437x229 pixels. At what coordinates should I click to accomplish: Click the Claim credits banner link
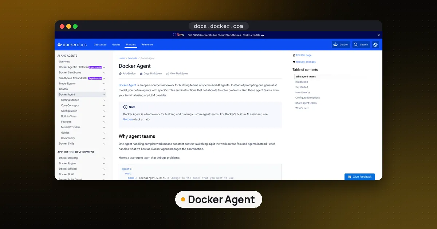(253, 35)
